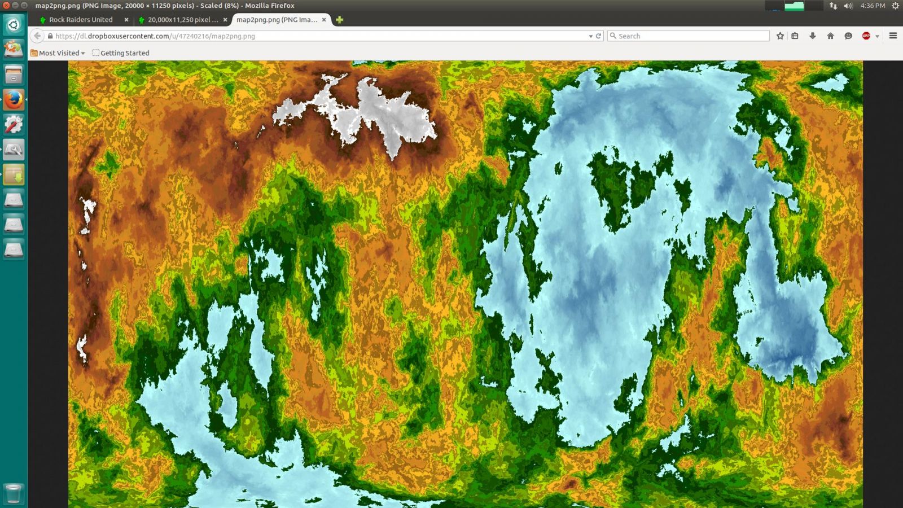Open the network connections indicator
This screenshot has height=508, width=903.
pos(833,6)
